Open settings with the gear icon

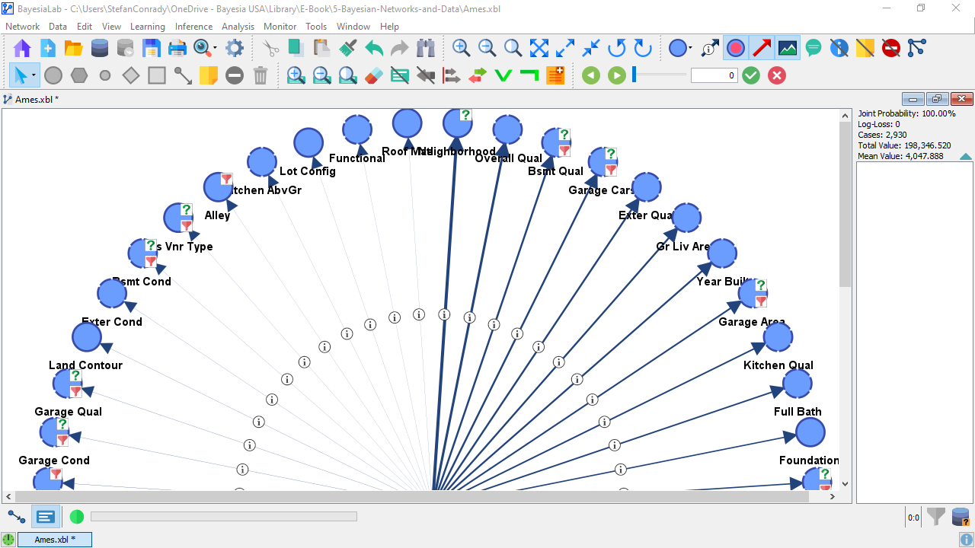click(235, 49)
